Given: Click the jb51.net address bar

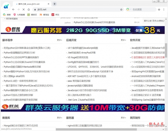Looking at the screenshot, I should tap(78, 9).
